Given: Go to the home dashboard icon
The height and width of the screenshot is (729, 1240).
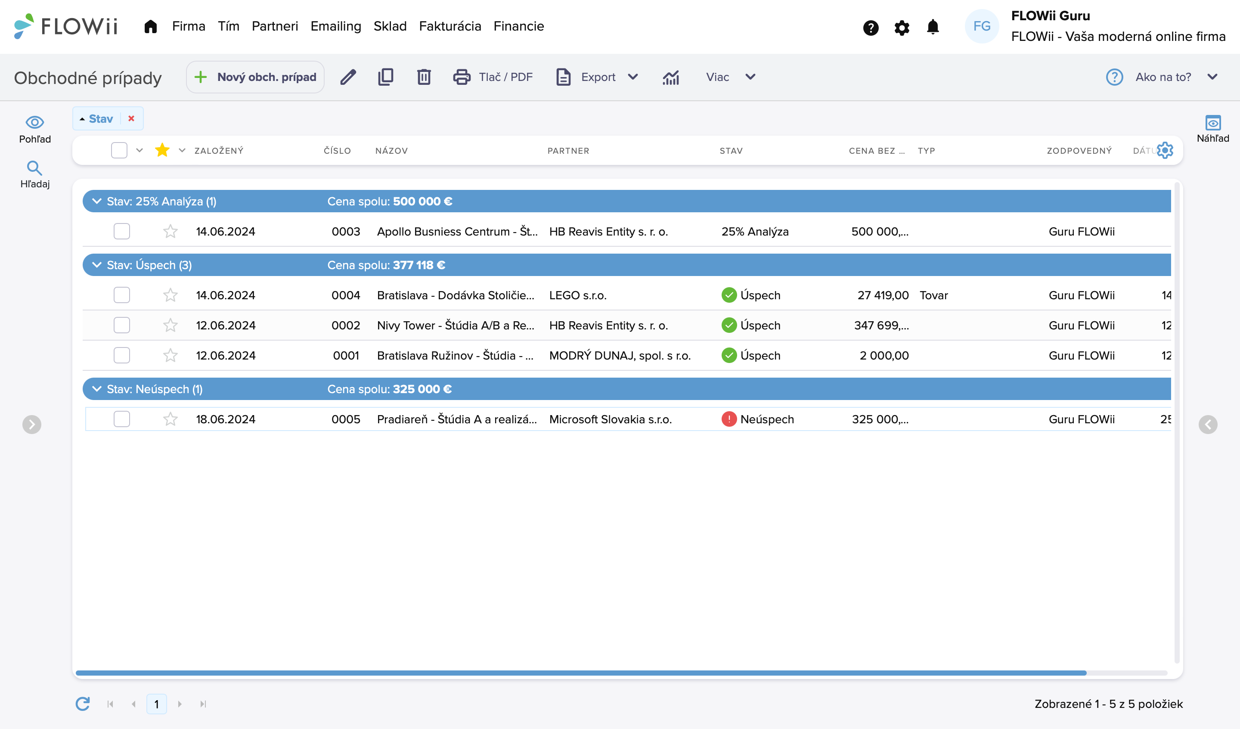Looking at the screenshot, I should coord(151,26).
